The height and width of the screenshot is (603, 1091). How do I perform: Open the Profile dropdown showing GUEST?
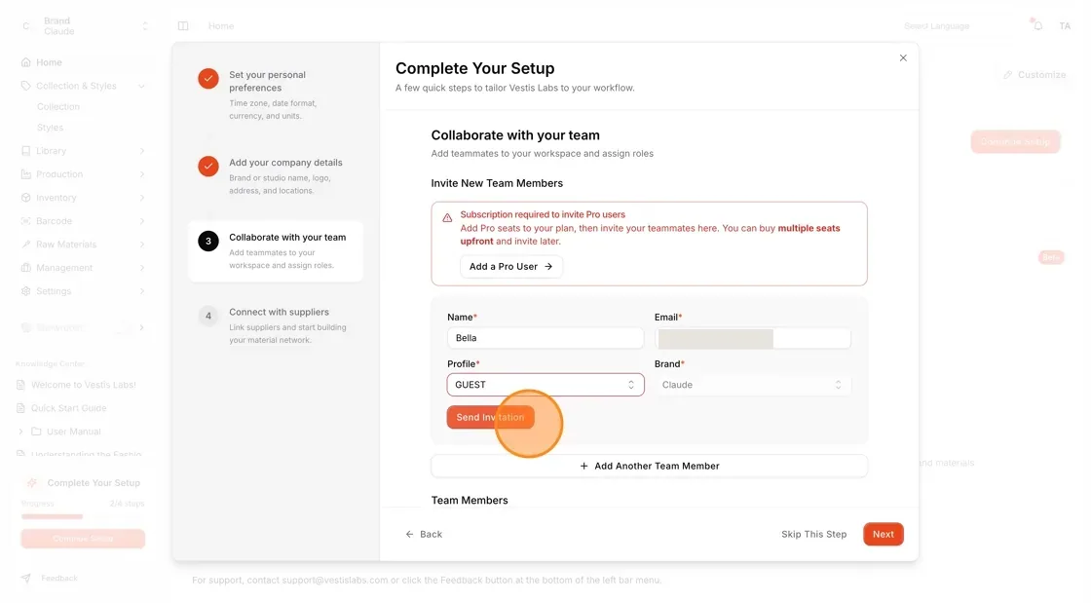545,385
